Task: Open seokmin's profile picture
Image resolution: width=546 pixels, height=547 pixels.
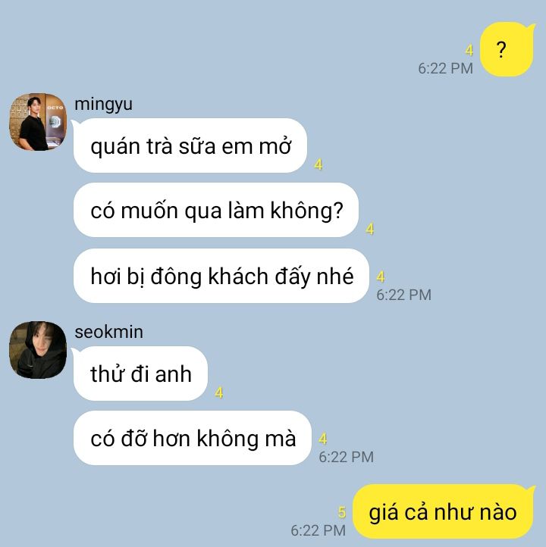Action: pyautogui.click(x=38, y=350)
